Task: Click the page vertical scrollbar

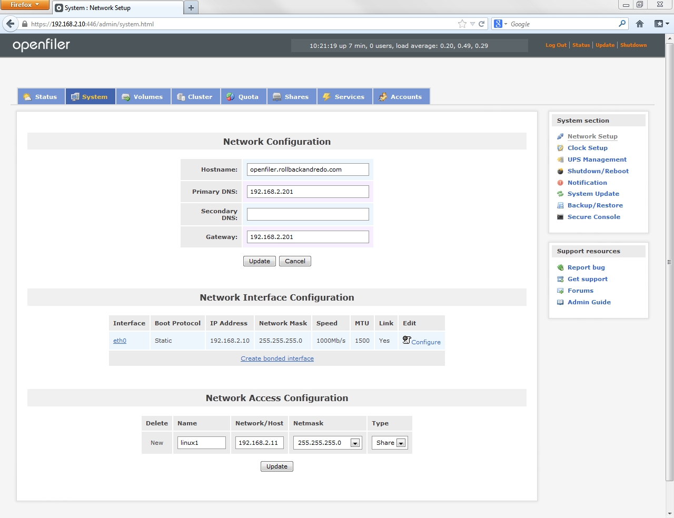Action: (669, 263)
